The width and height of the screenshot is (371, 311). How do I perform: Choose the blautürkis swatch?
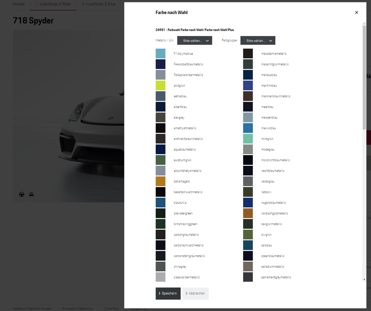pos(160,203)
